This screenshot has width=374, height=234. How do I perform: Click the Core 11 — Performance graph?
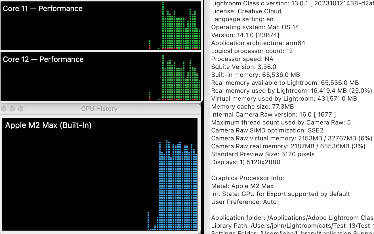coord(100,26)
